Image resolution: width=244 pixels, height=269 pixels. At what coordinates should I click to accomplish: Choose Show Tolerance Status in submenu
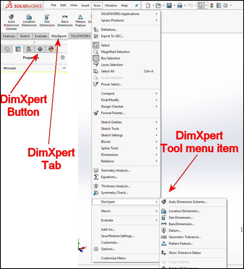pos(193,252)
